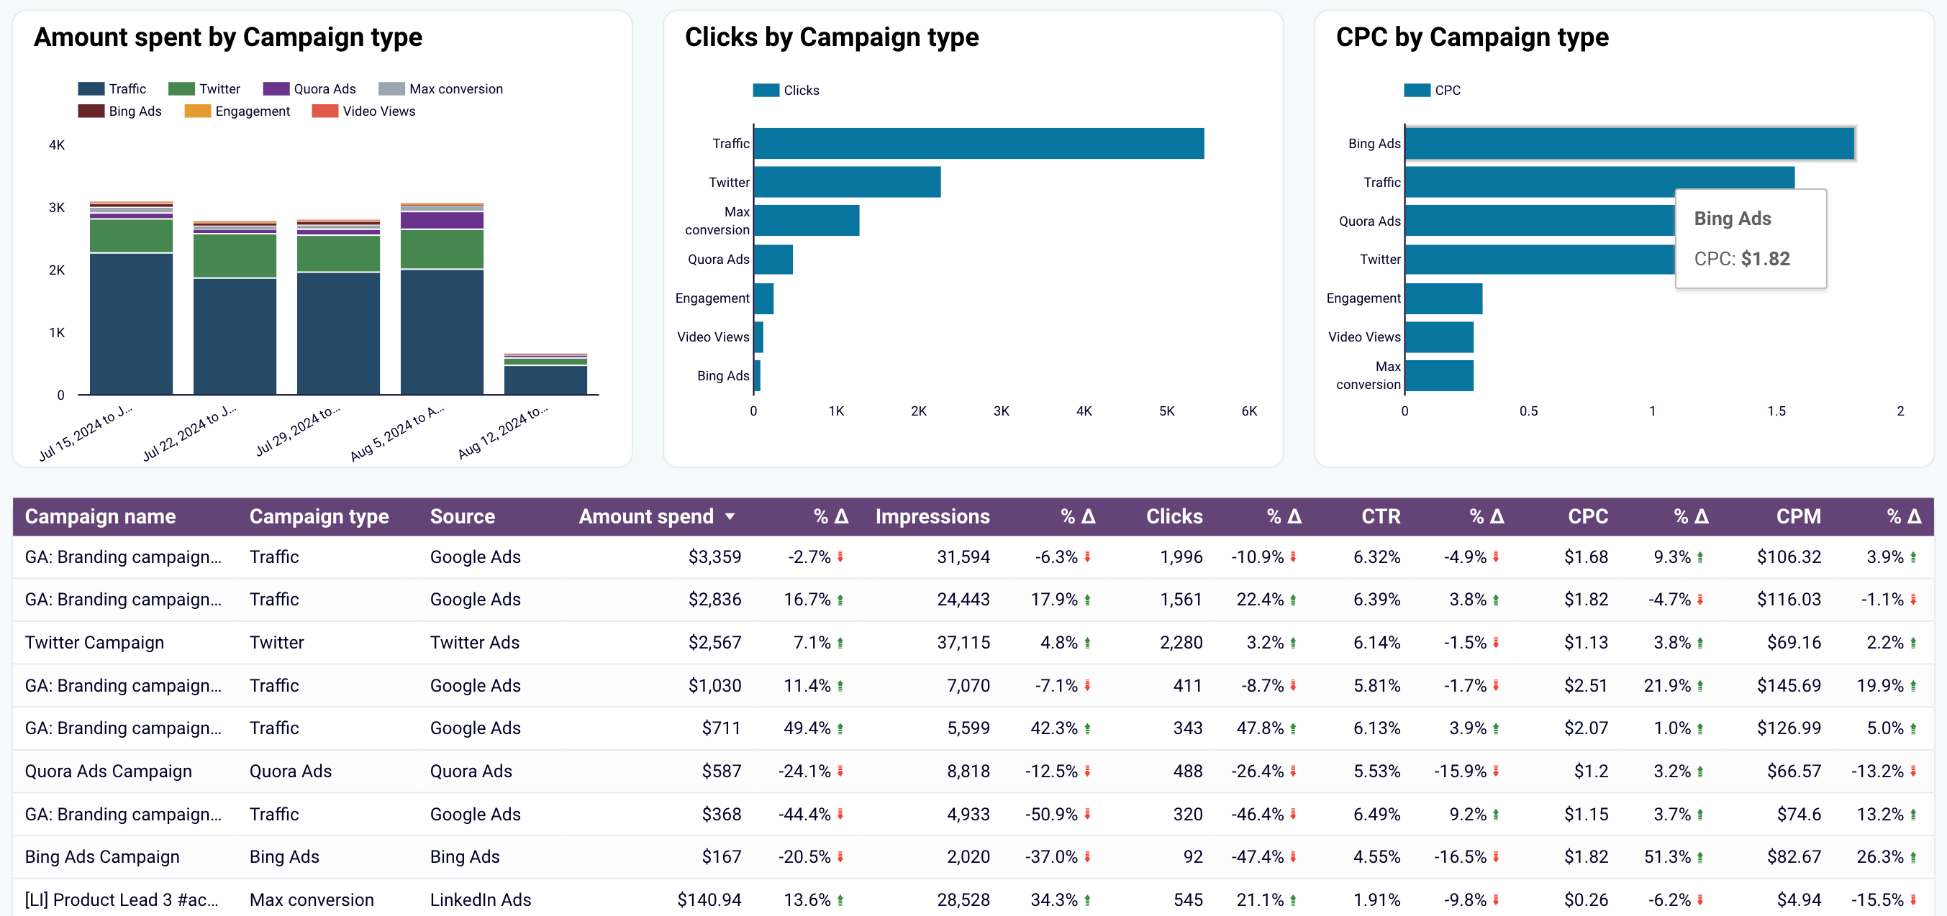Click the Traffic legend color swatch
Image resolution: width=1947 pixels, height=916 pixels.
click(x=91, y=89)
